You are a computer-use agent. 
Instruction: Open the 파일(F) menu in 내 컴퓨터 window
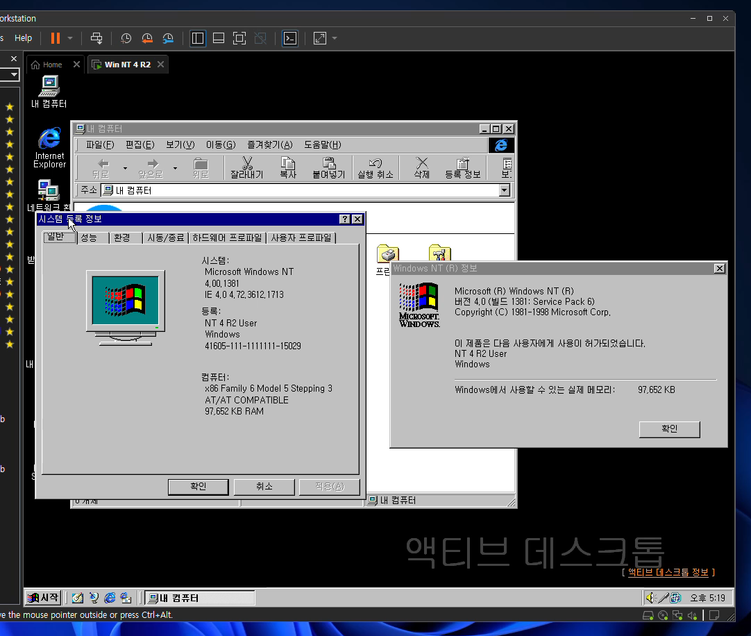pyautogui.click(x=100, y=144)
